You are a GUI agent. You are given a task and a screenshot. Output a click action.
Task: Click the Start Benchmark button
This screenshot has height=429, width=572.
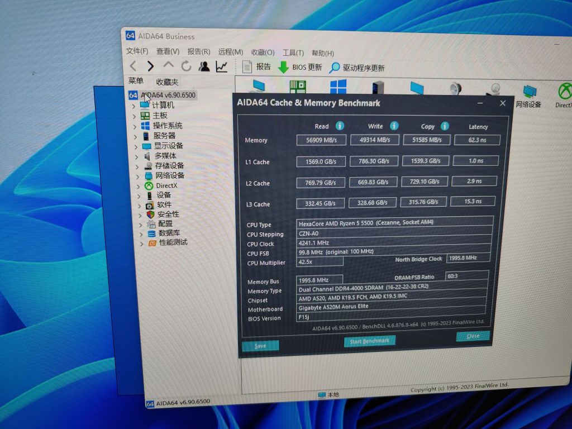[x=370, y=341]
